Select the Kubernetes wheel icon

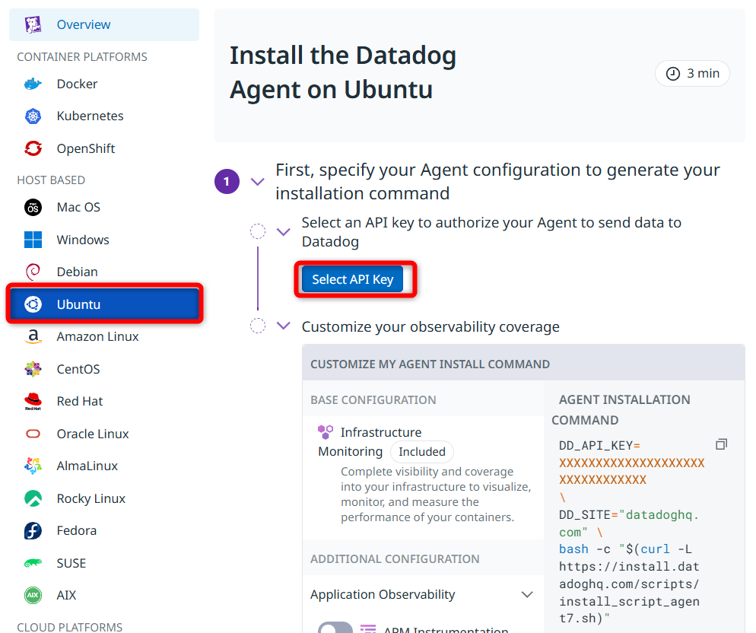coord(33,116)
